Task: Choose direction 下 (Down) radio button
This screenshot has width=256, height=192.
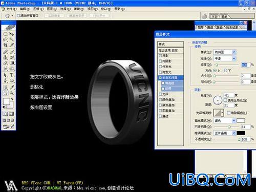Action: click(x=225, y=70)
